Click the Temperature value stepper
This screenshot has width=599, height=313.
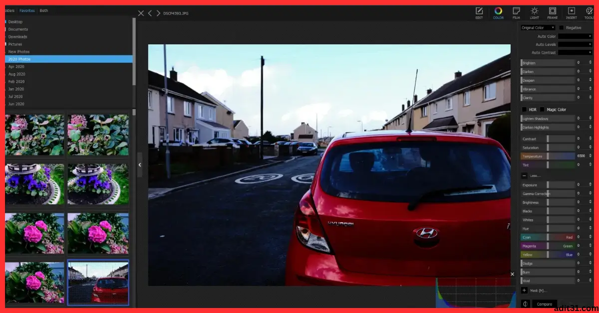coord(591,156)
